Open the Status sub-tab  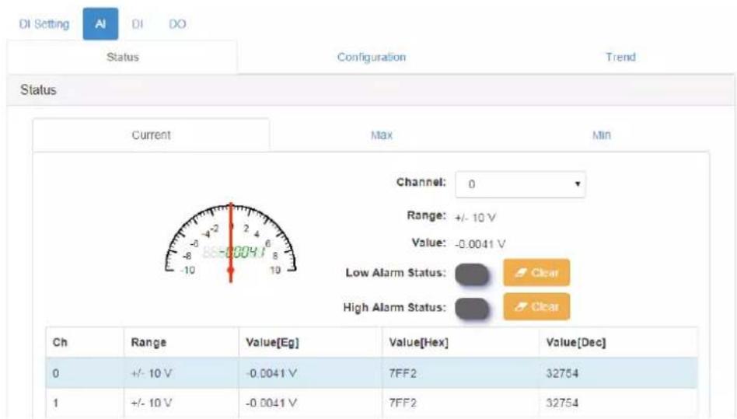click(x=122, y=58)
